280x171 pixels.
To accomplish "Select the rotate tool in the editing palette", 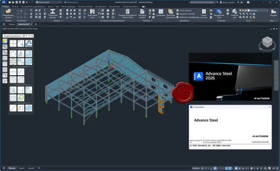I will 13,53.
